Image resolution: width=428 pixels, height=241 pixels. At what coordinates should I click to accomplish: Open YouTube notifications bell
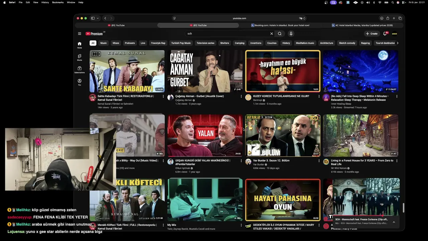[385, 33]
